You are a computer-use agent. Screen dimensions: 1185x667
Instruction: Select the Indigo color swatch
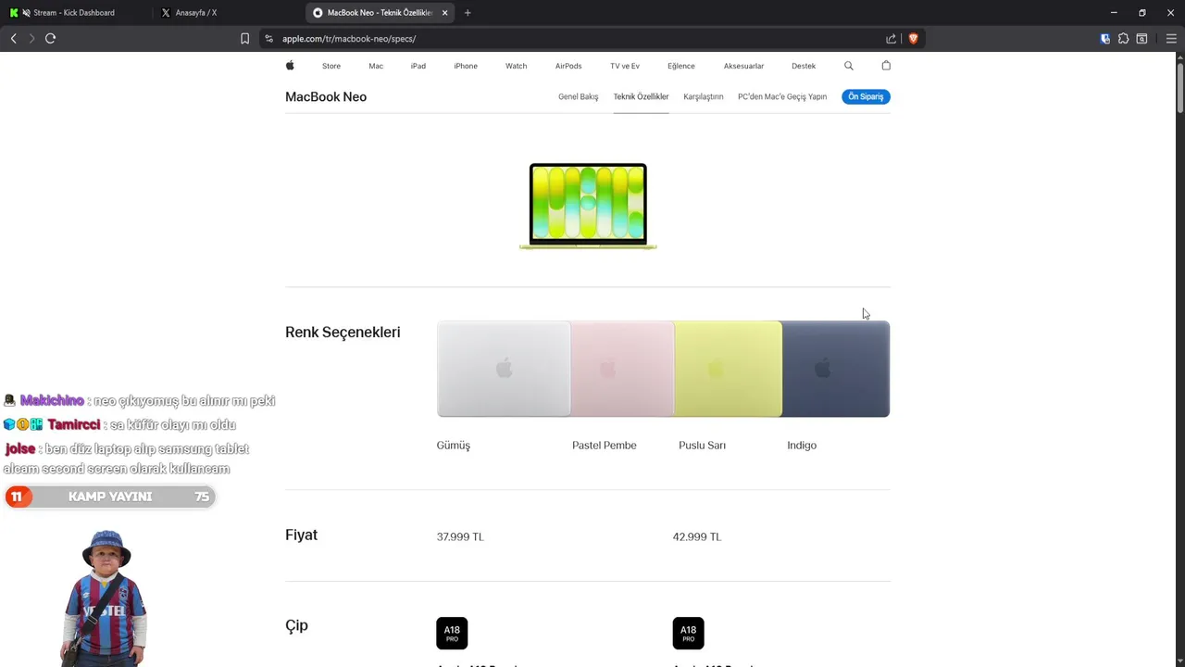pos(836,369)
